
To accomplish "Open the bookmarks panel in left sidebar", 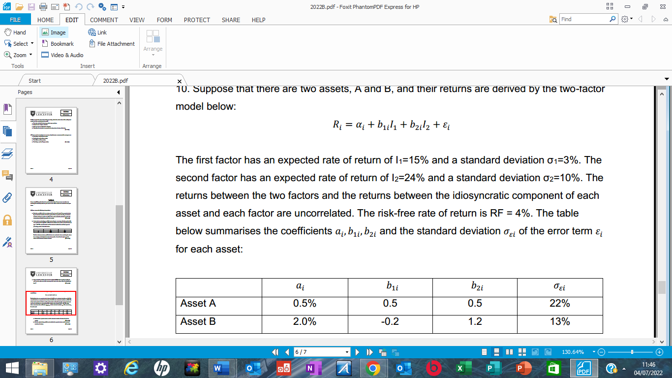I will tap(7, 109).
